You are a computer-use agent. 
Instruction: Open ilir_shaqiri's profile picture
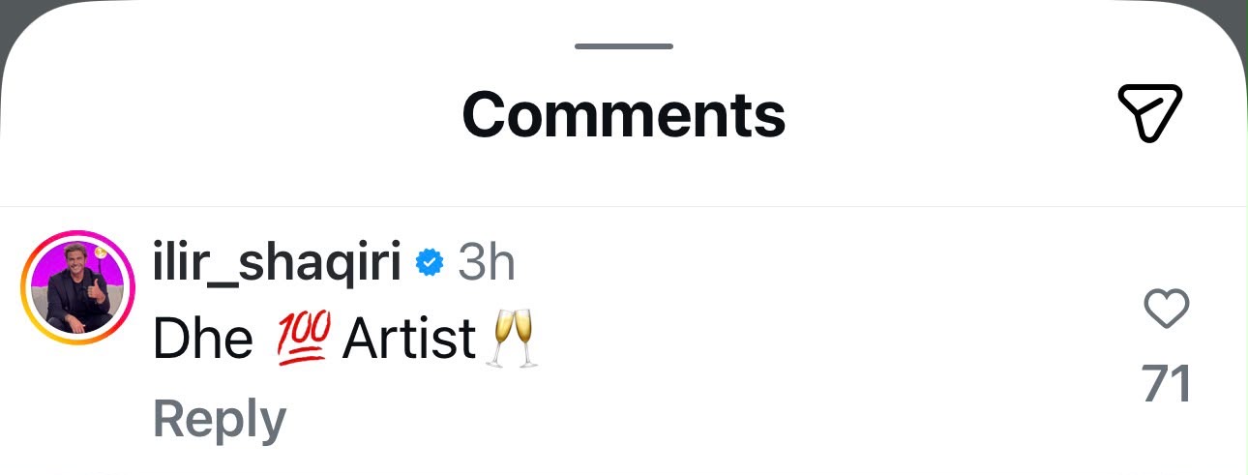point(77,287)
